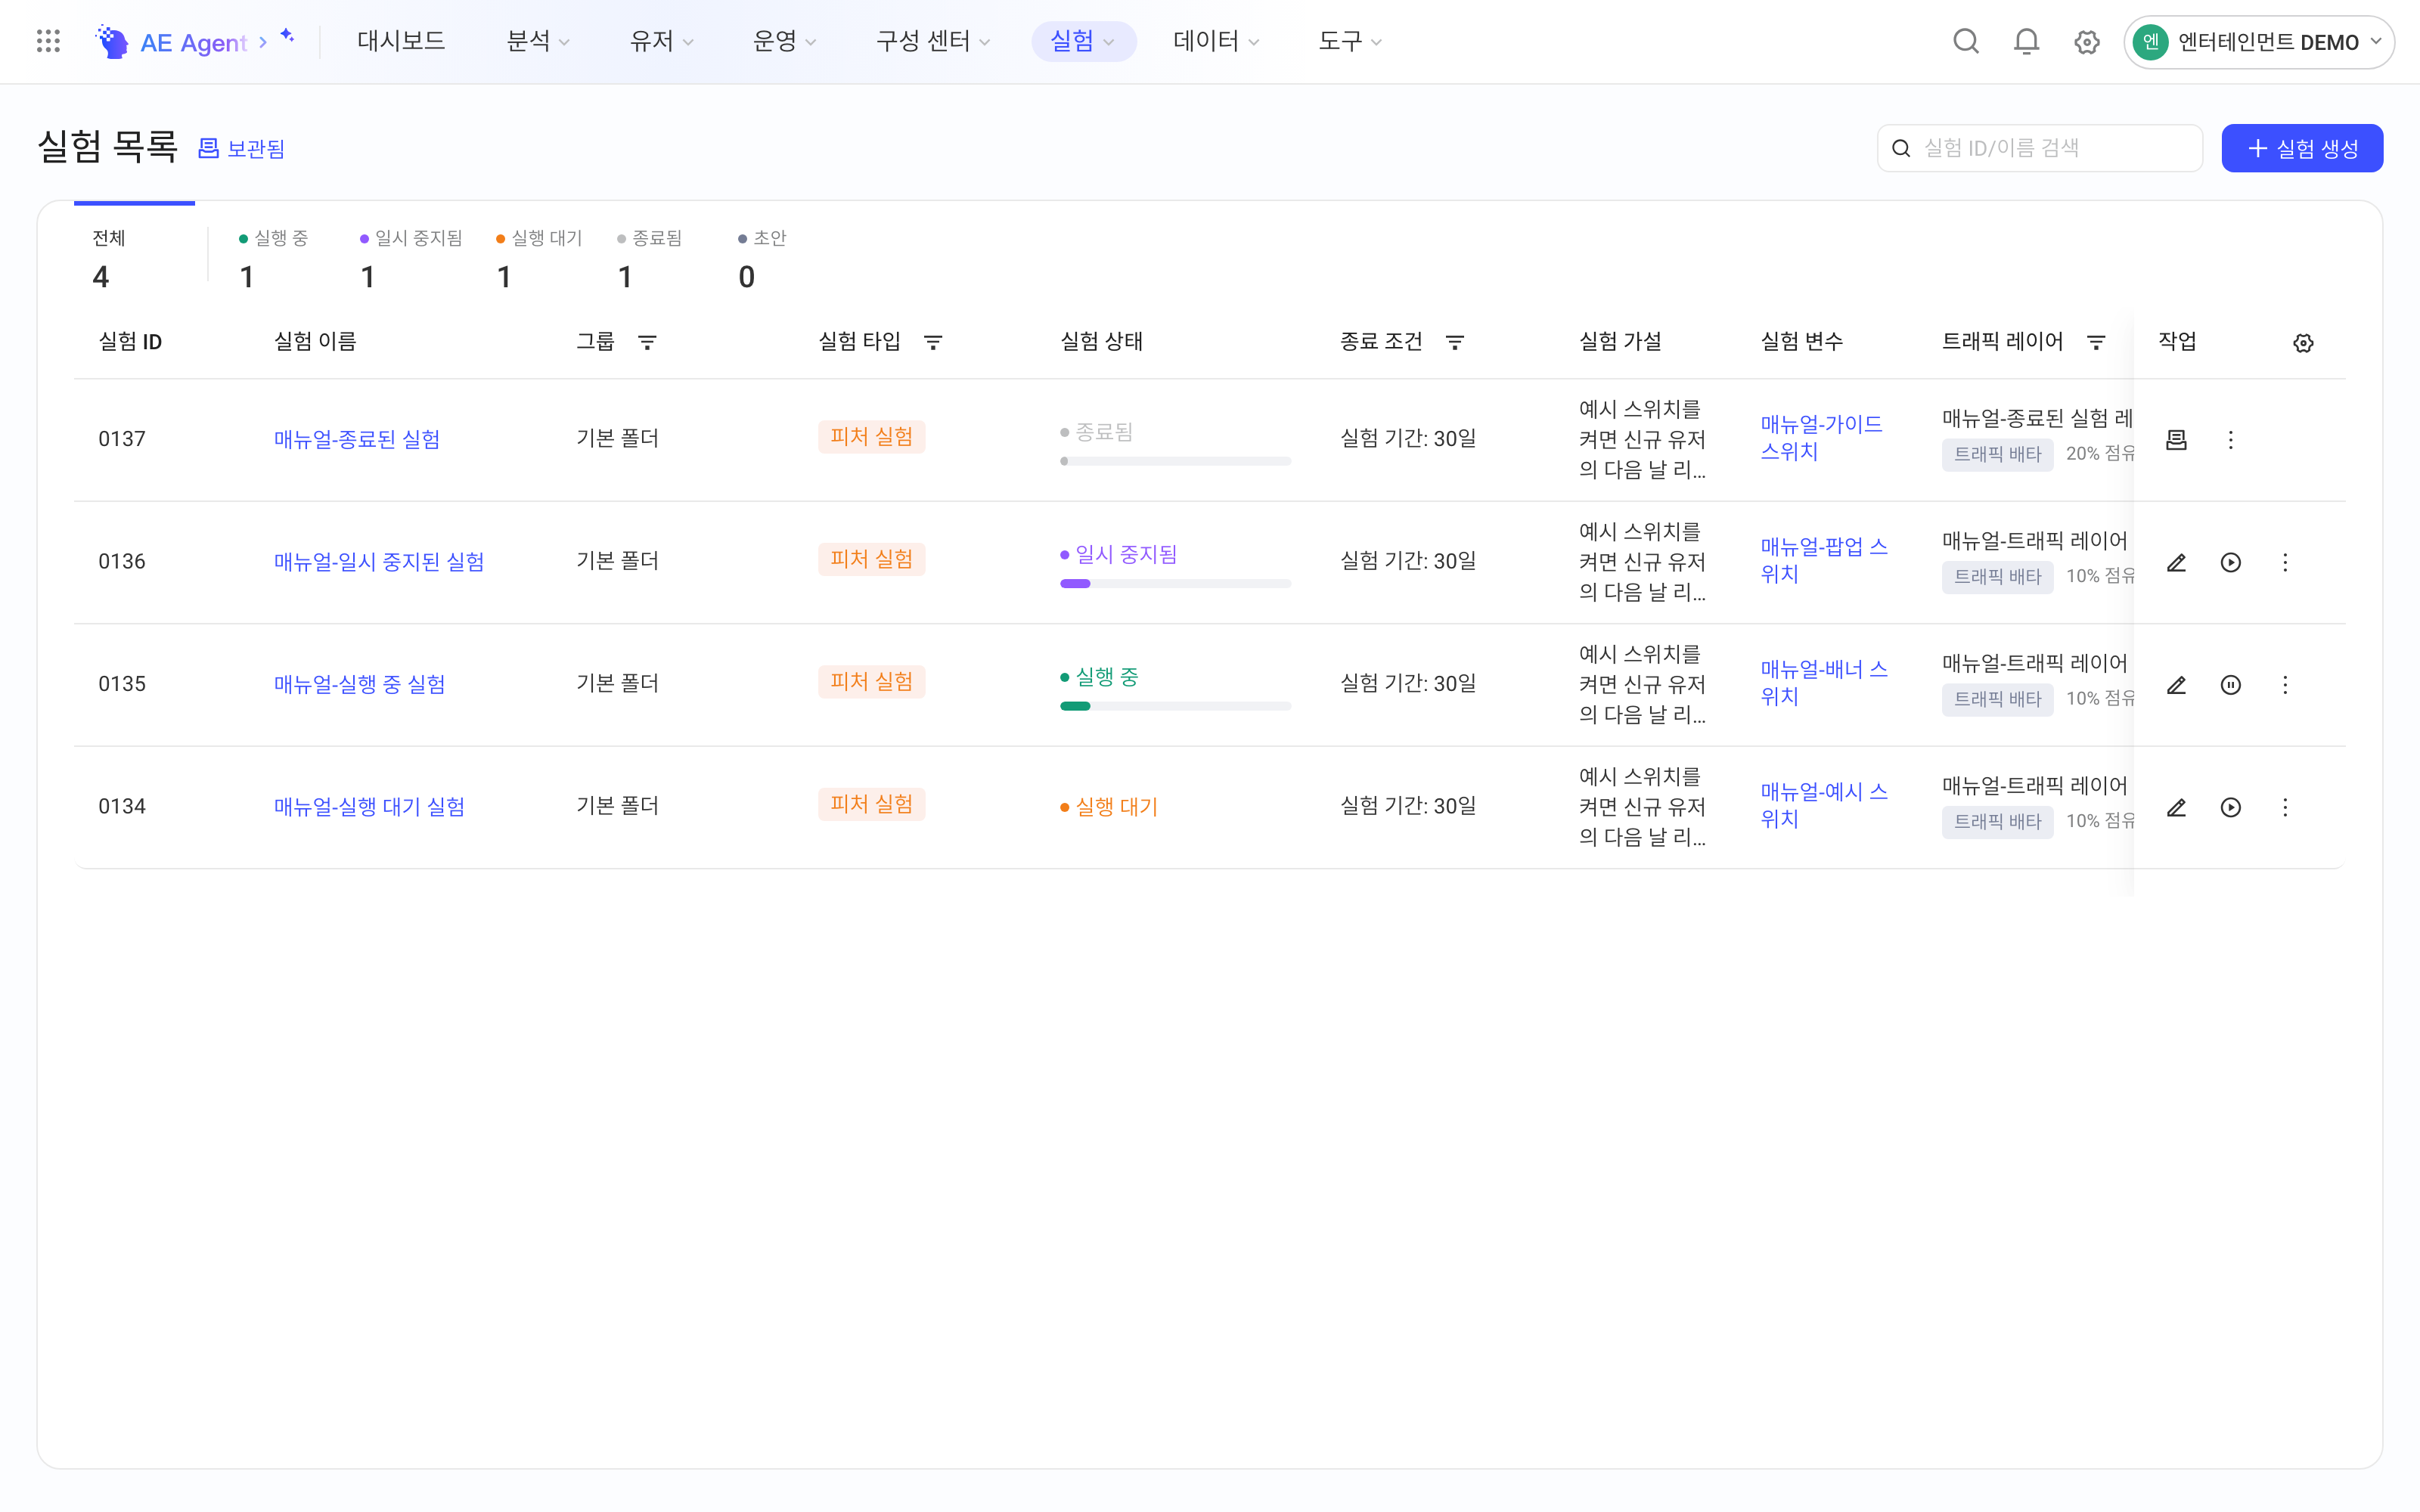Filter by 그룹 column filter icon
2420x1512 pixels.
647,342
